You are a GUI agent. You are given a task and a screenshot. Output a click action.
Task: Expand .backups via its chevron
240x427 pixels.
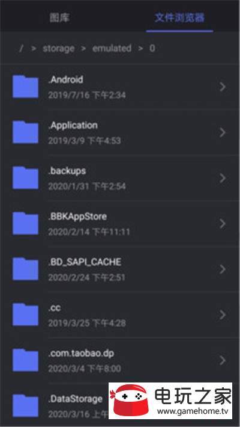(x=223, y=178)
